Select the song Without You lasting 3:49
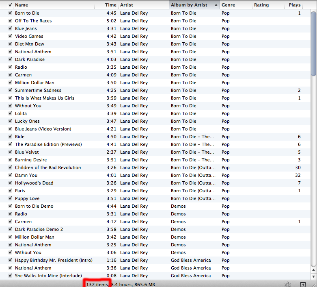317x287 pixels. click(28, 106)
